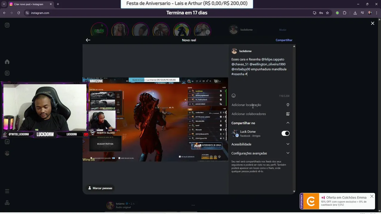Open browser Downloads

pos(355,13)
